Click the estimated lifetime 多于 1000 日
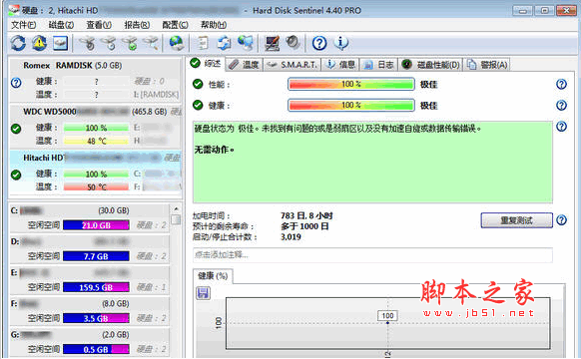Image resolution: width=581 pixels, height=359 pixels. click(304, 226)
